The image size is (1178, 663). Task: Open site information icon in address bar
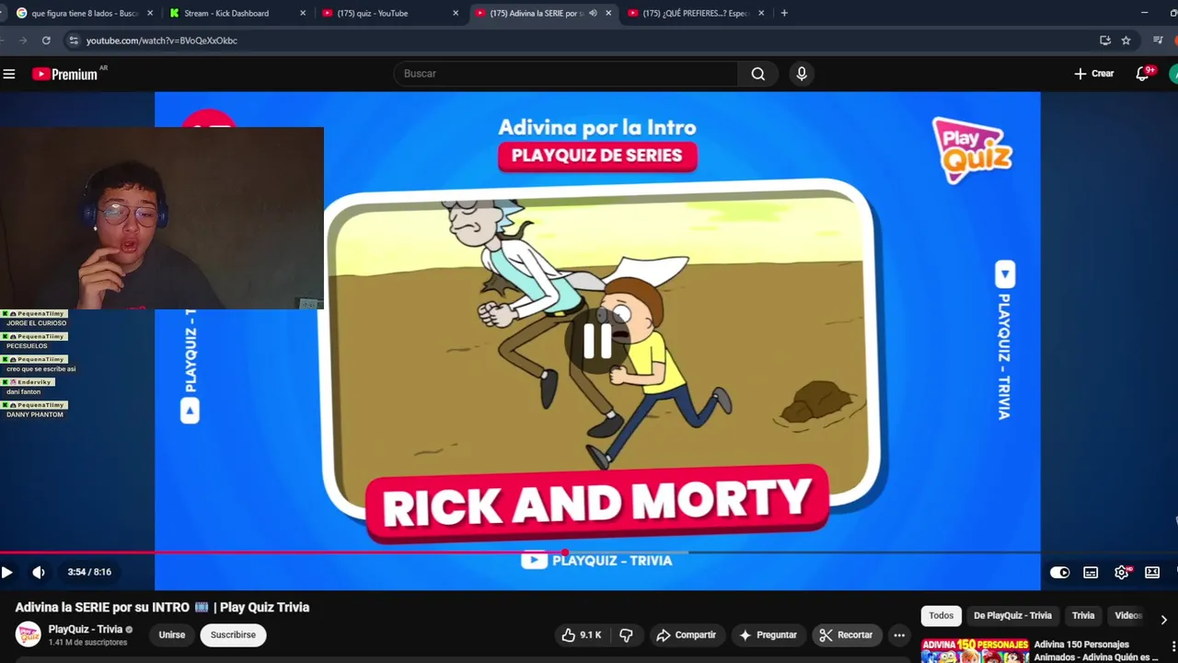[73, 41]
